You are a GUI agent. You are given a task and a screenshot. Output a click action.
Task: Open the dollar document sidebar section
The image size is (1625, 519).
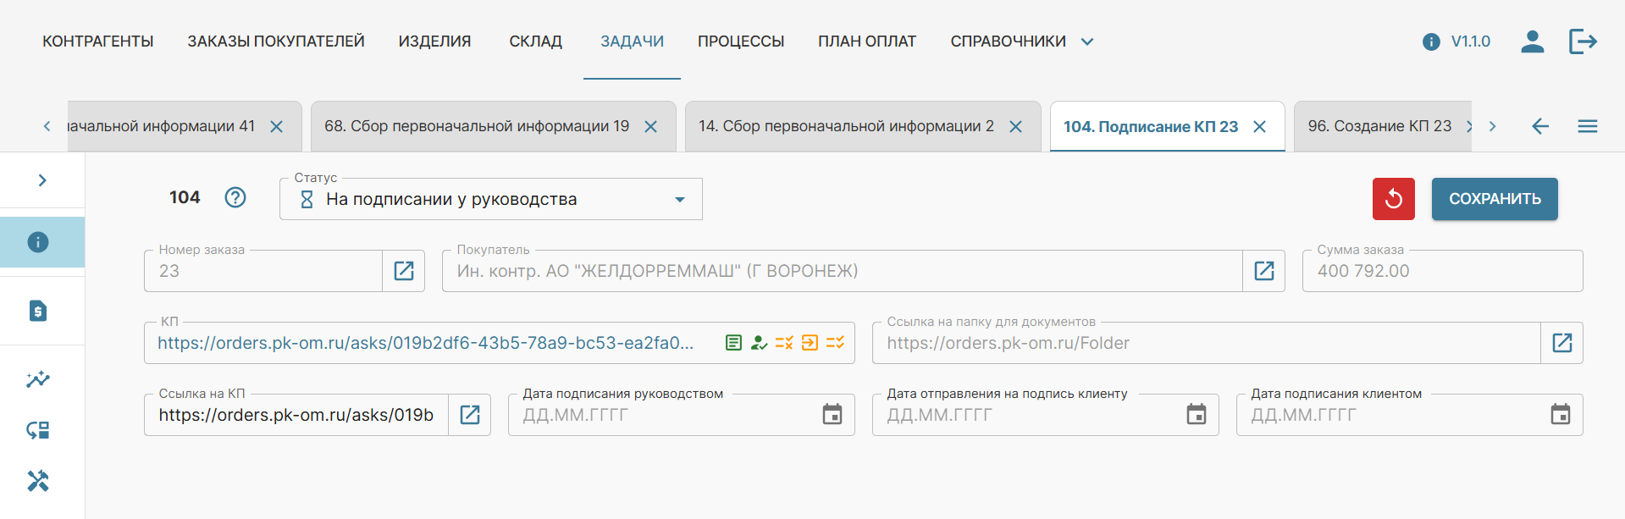coord(38,311)
